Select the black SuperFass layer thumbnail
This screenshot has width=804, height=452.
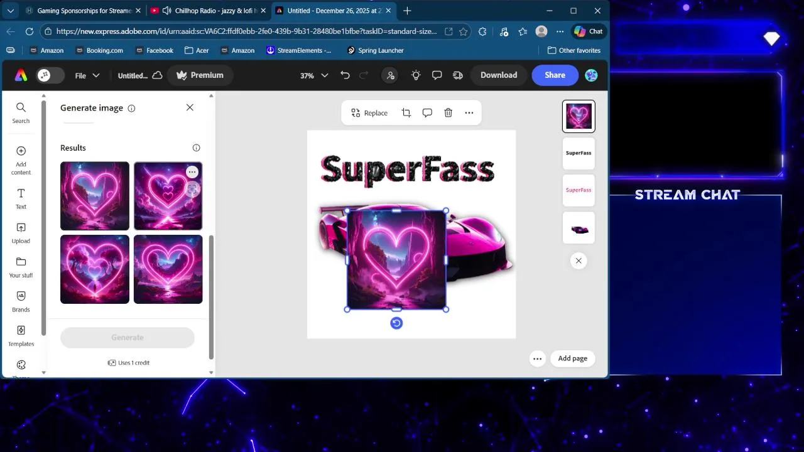coord(579,153)
